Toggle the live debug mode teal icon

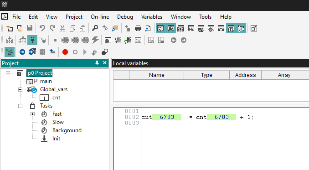click(x=10, y=52)
